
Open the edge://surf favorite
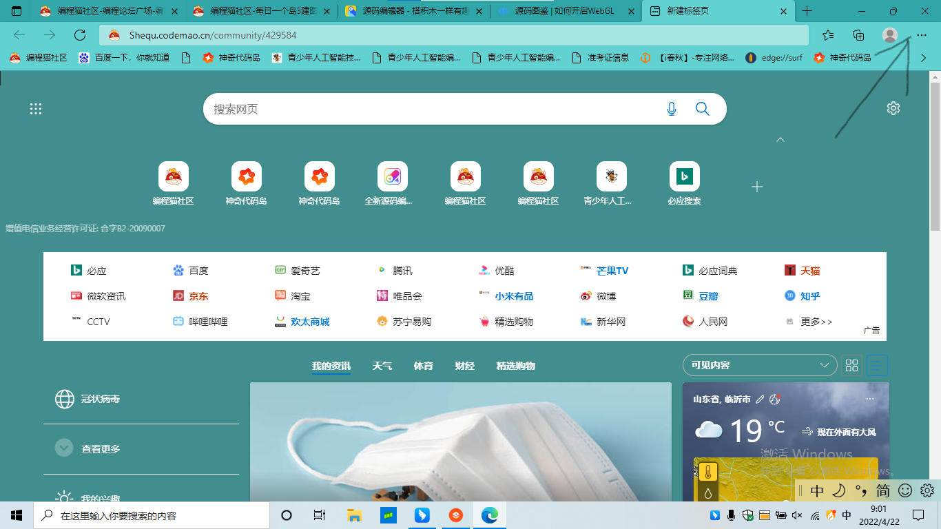[774, 58]
